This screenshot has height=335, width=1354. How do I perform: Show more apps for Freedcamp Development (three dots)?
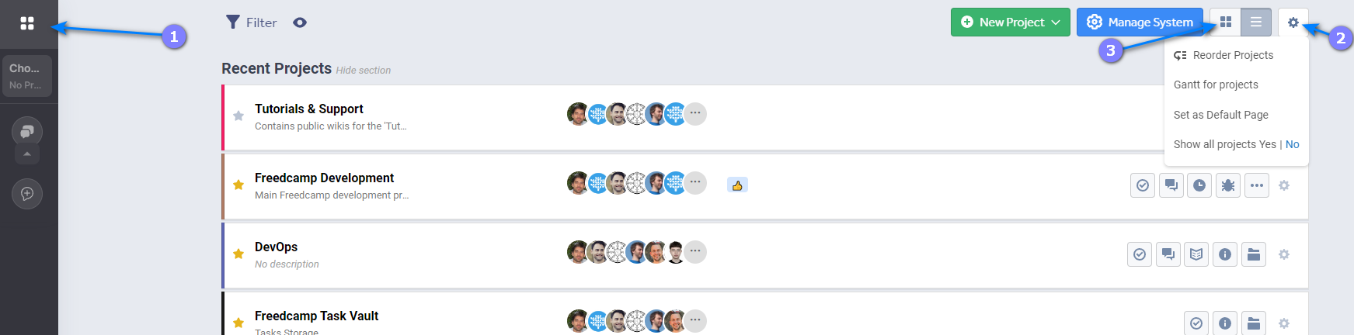[1257, 185]
